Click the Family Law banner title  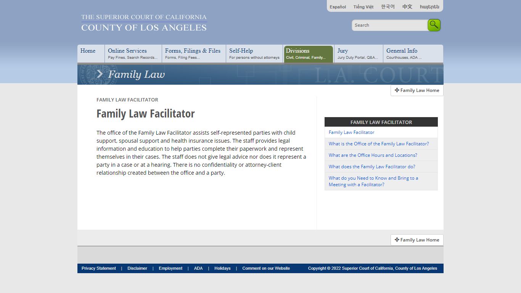tap(136, 74)
